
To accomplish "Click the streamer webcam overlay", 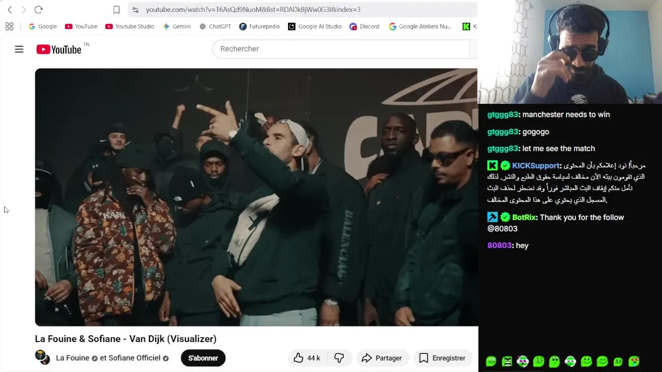I will pos(570,52).
